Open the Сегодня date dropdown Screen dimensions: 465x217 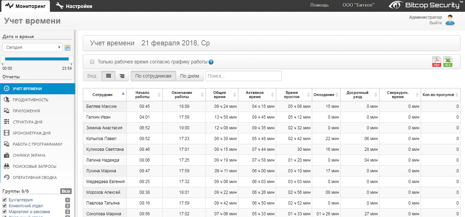pyautogui.click(x=33, y=47)
